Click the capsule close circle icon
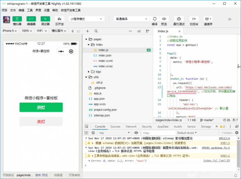This screenshot has height=179, width=241. click(x=71, y=52)
